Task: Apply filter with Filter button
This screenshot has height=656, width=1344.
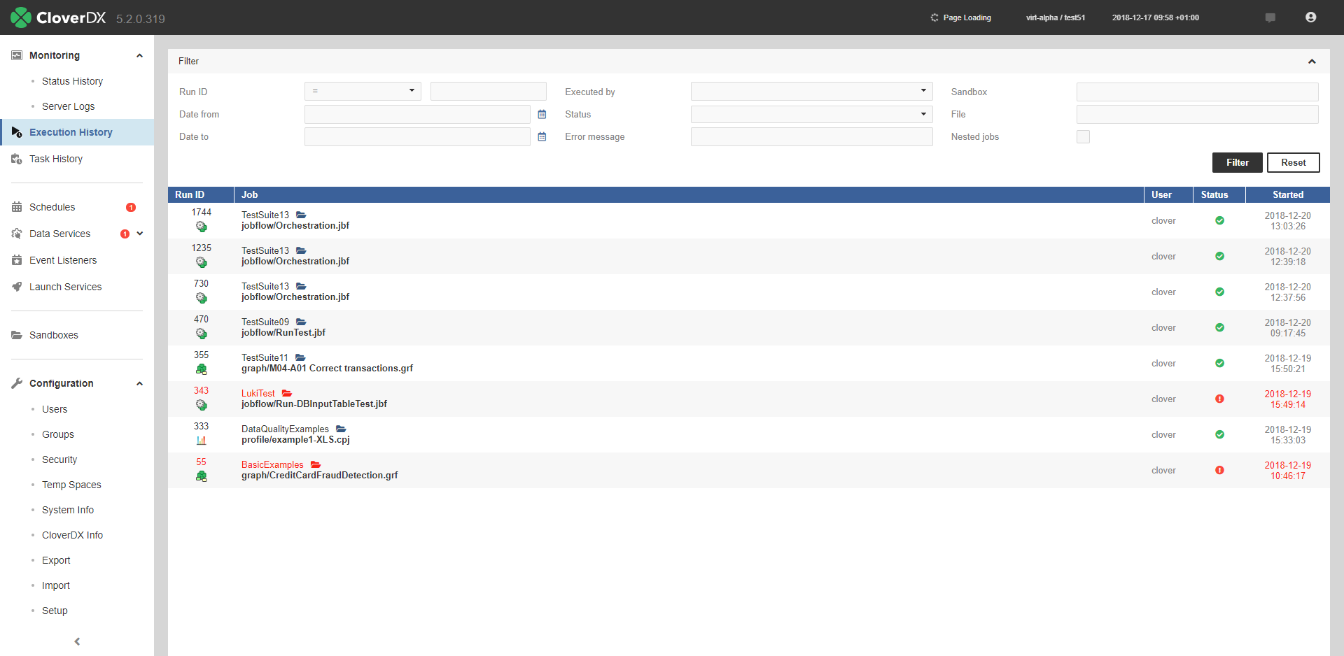Action: point(1238,162)
